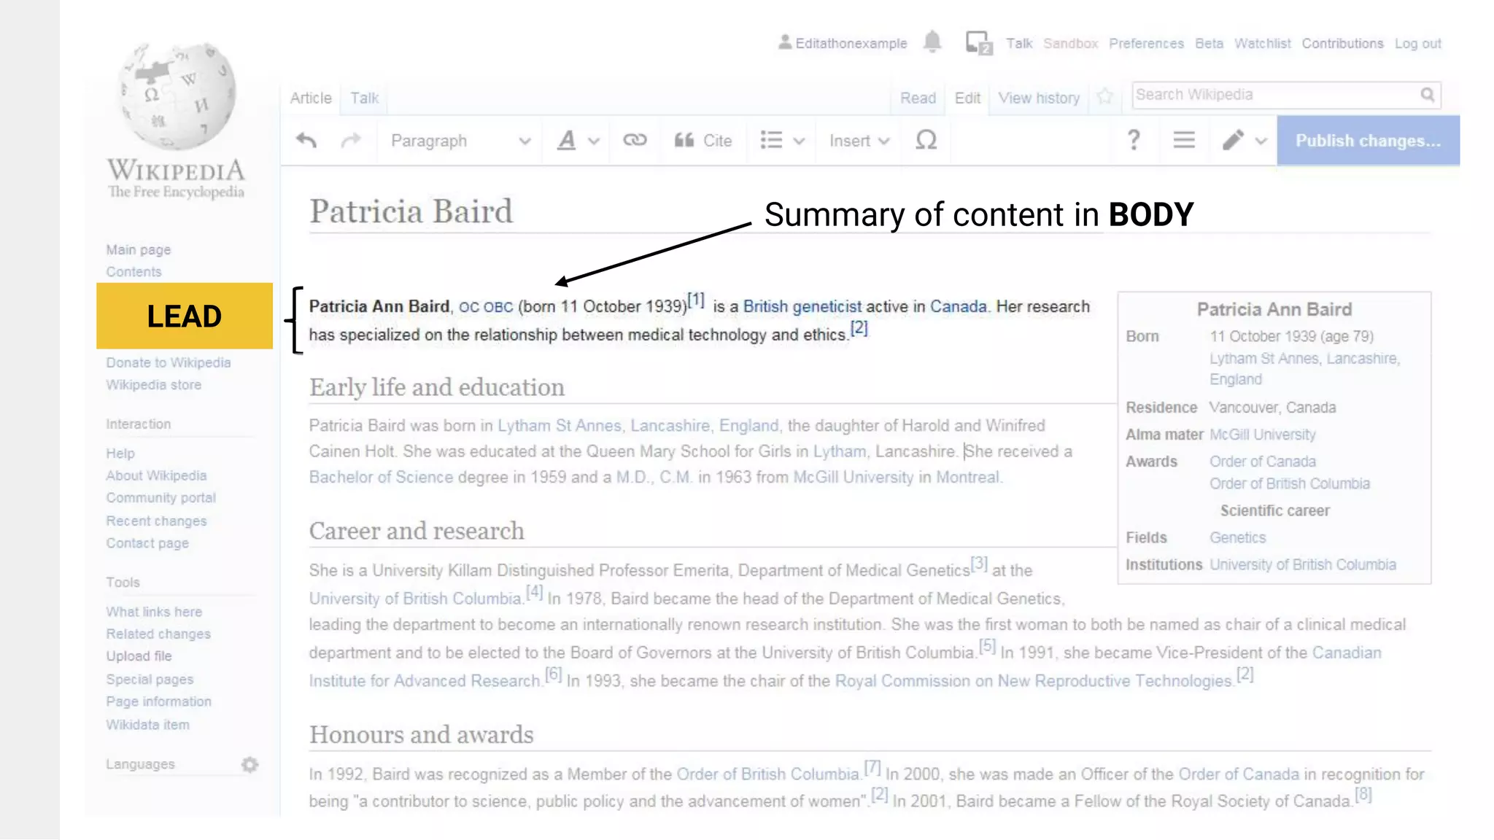
Task: Switch to the Talk tab
Action: (x=364, y=98)
